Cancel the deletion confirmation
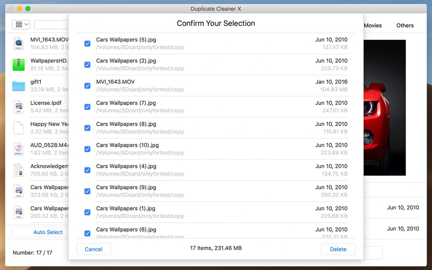Viewport: 432px width, 270px height. pyautogui.click(x=94, y=249)
